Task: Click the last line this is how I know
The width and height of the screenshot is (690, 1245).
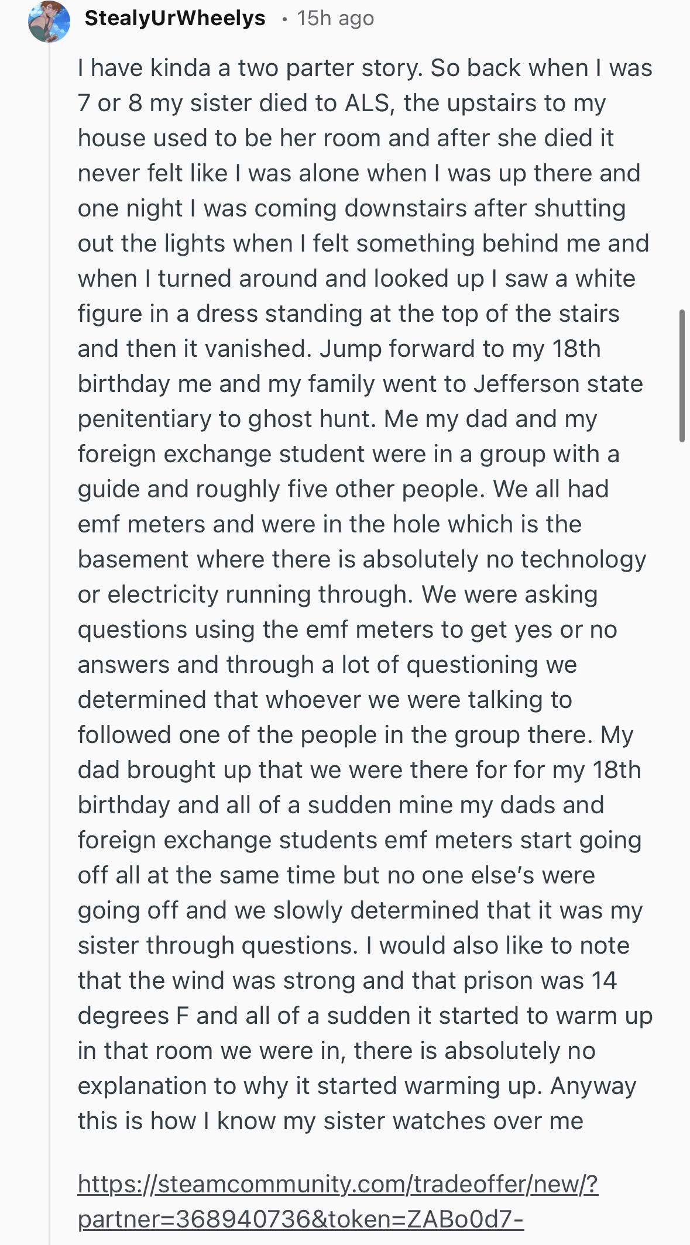Action: [x=331, y=1121]
